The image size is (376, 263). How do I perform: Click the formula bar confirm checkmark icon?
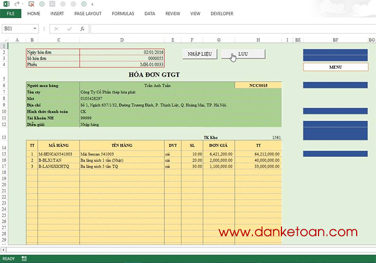pyautogui.click(x=69, y=29)
